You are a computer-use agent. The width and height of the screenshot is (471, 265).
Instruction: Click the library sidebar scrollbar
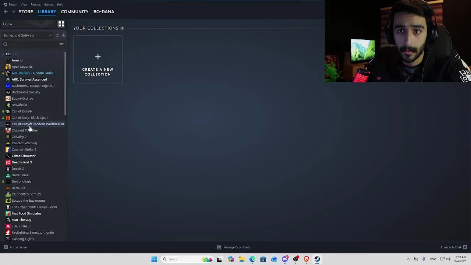coord(65,83)
